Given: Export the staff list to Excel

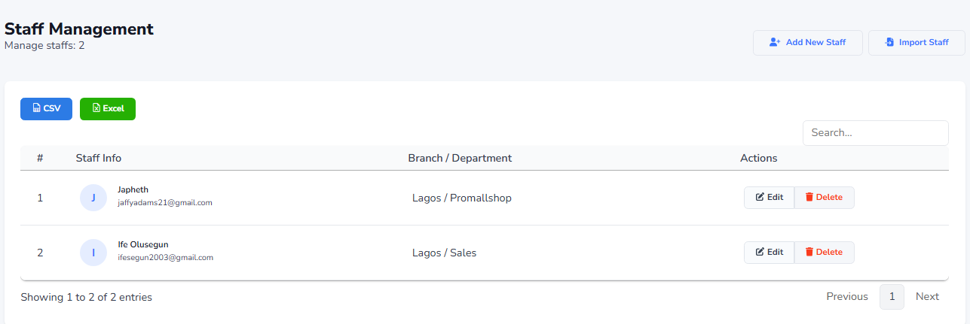Looking at the screenshot, I should point(108,108).
